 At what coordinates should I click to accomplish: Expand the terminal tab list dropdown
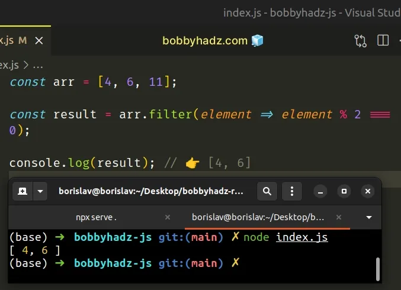pyautogui.click(x=369, y=217)
